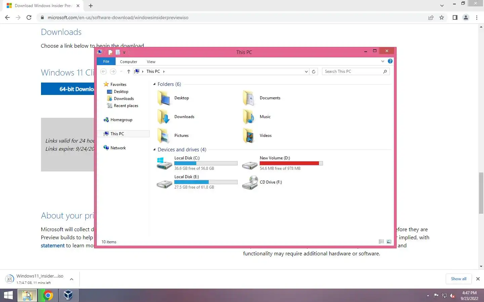Open address bar history dropdown
Screen dimensions: 484x302
click(306, 71)
